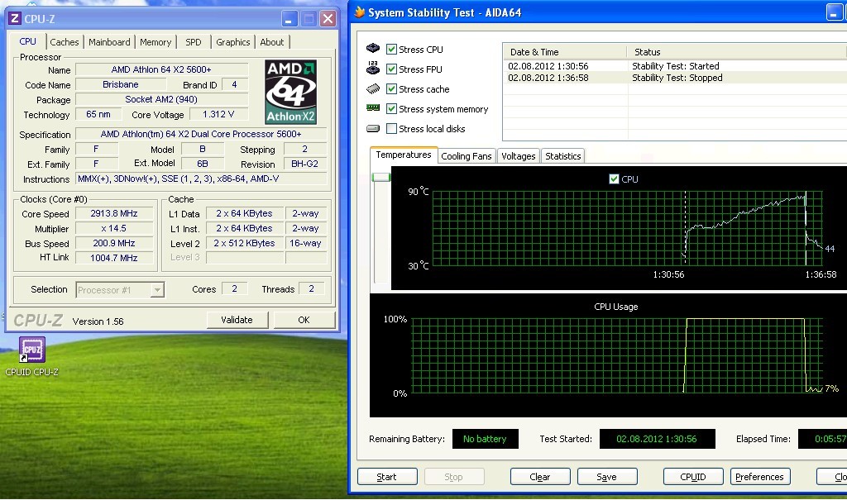The image size is (847, 500).
Task: Click the Clear button in AIDA64
Action: (540, 477)
